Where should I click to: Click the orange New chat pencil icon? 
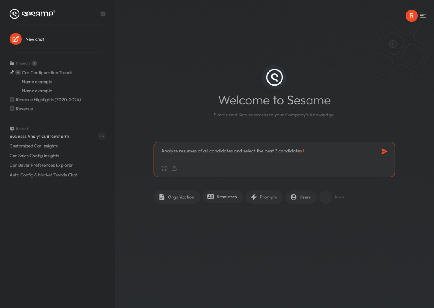pos(15,39)
